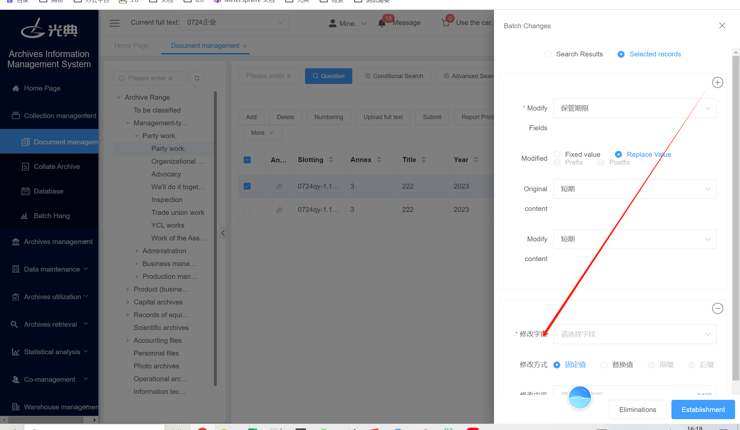
Task: Open the Original content 短期 dropdown
Action: (x=635, y=189)
